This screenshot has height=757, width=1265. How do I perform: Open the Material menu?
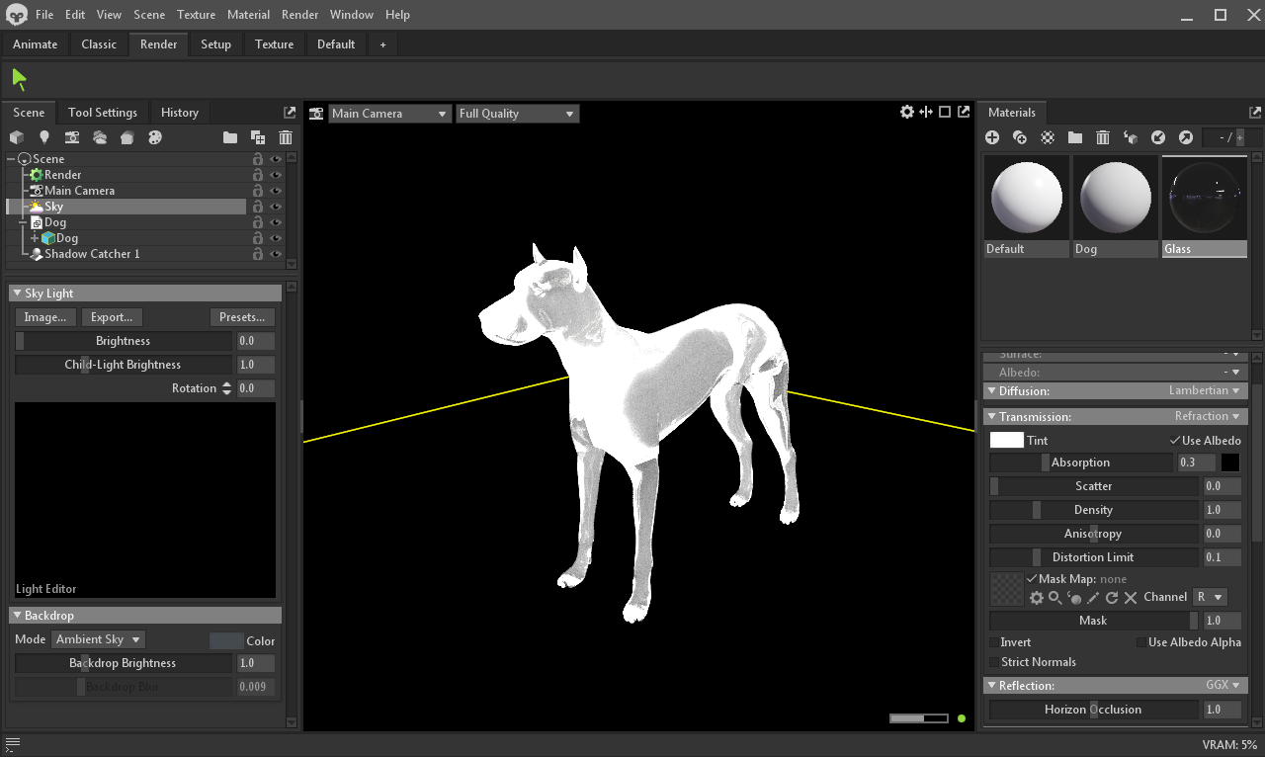click(248, 15)
